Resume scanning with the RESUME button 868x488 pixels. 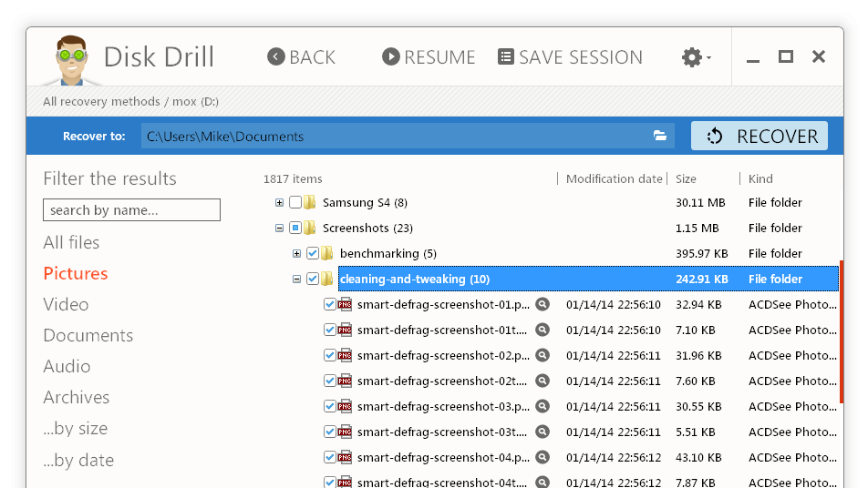pos(429,57)
